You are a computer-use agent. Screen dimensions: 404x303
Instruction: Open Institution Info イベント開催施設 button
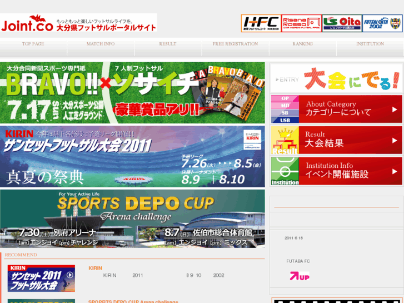point(337,171)
